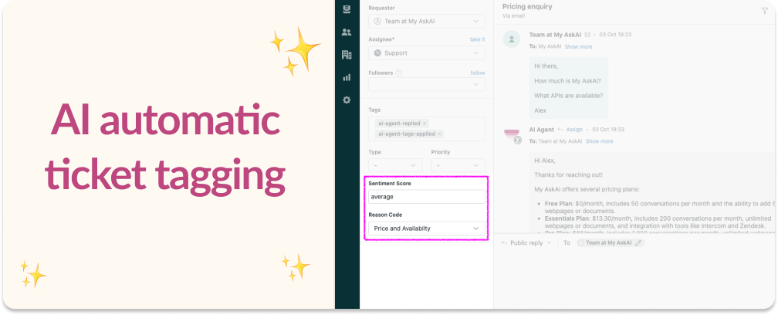Open the Priority dropdown
This screenshot has width=778, height=315.
coord(458,165)
